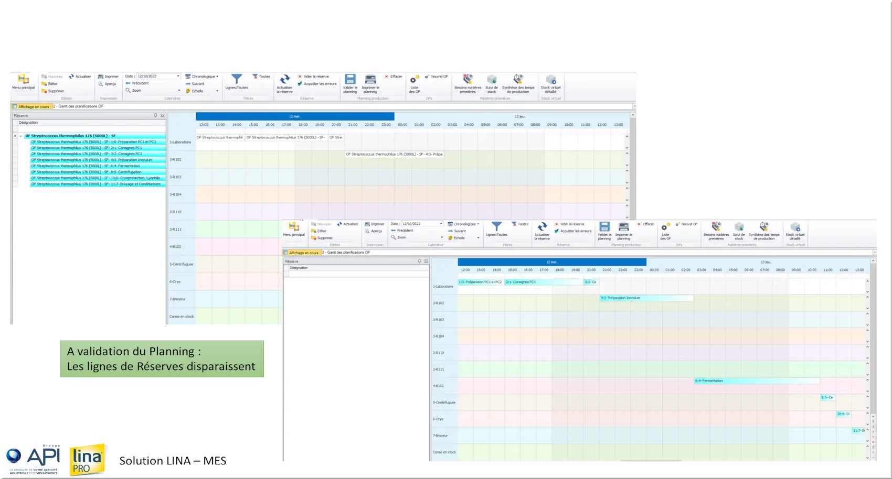The width and height of the screenshot is (892, 479).
Task: Open the Chronologique dropdown in the back window
Action: point(217,77)
